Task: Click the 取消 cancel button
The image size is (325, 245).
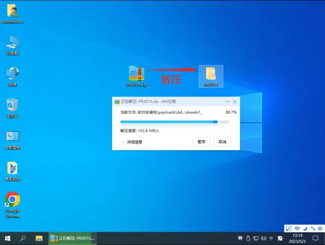Action: [222, 142]
